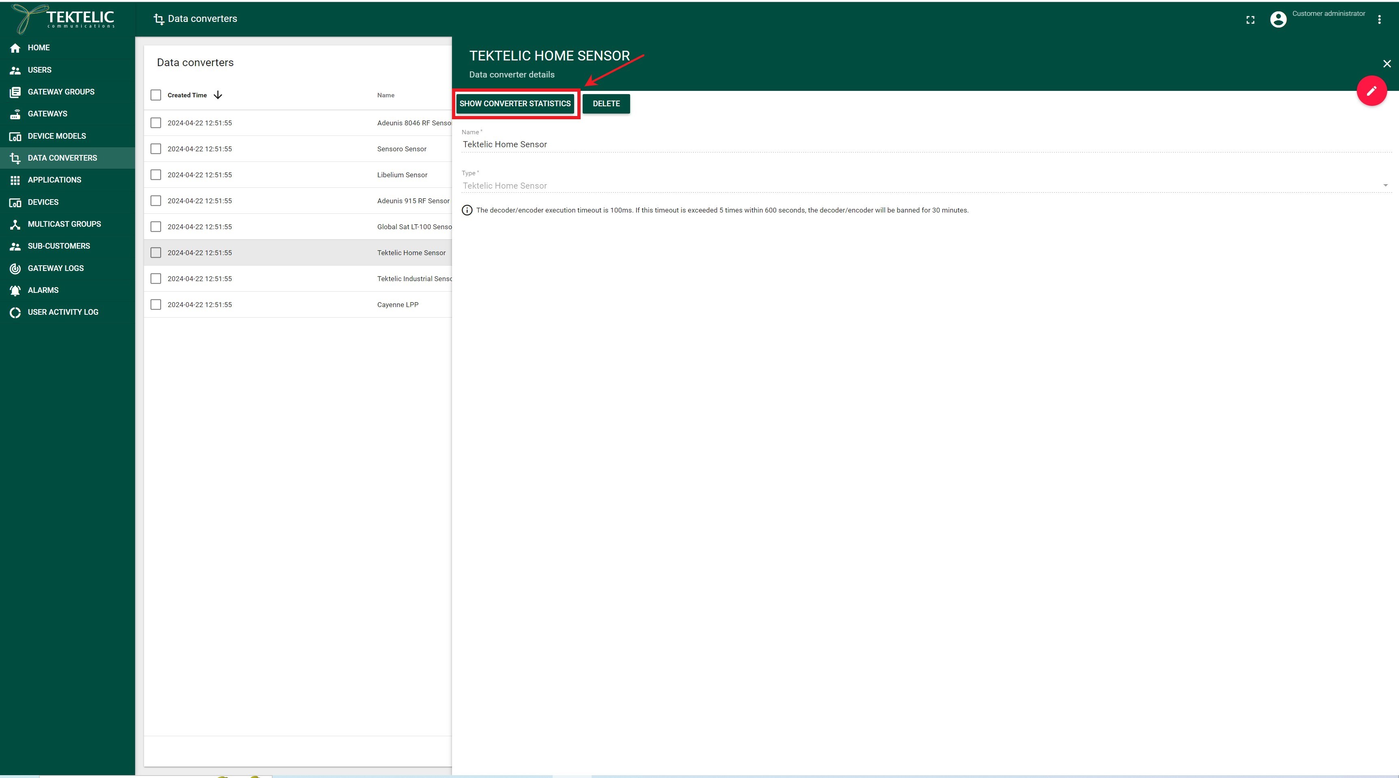Viewport: 1399px width, 778px height.
Task: Open the Users menu item
Action: [67, 70]
